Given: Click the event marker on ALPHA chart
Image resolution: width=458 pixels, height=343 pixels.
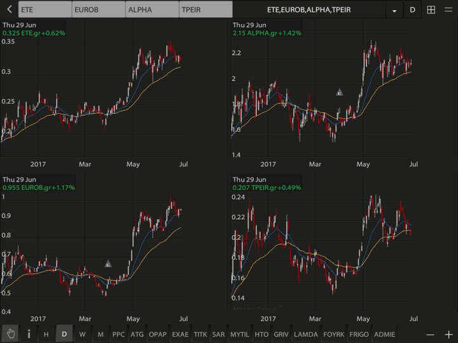Looking at the screenshot, I should [x=340, y=93].
